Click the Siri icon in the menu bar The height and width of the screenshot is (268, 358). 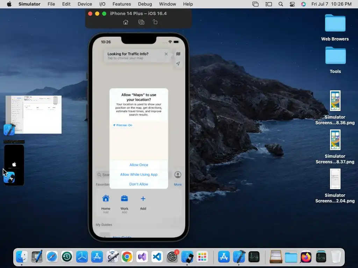click(303, 4)
